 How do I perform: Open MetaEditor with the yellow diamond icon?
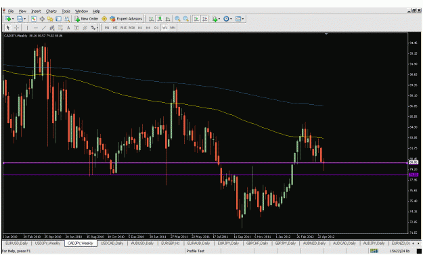[x=104, y=19]
